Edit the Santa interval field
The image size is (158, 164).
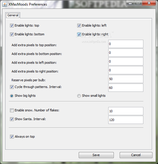coord(126,120)
